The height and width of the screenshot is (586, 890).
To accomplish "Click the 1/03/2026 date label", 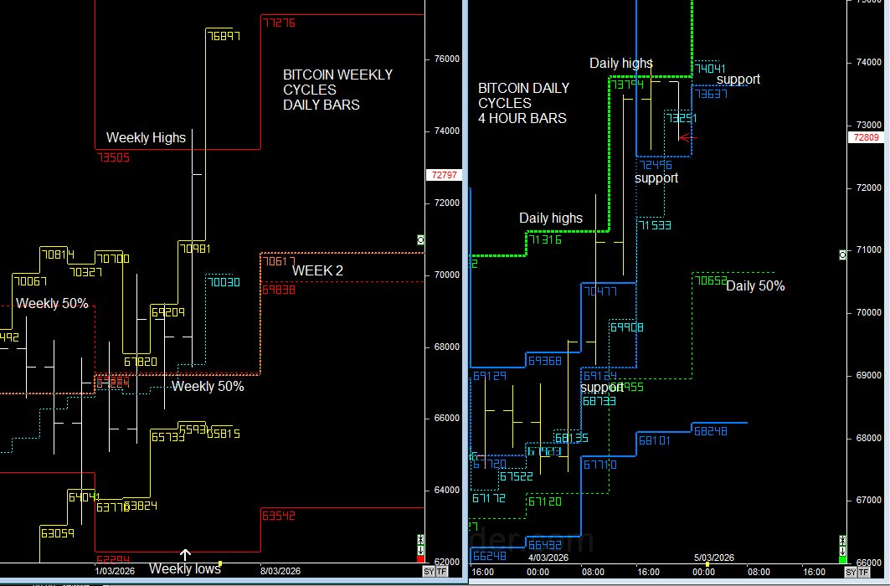I will 115,571.
